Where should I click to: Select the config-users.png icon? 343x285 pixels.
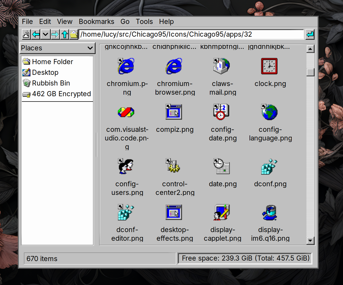tap(126, 166)
